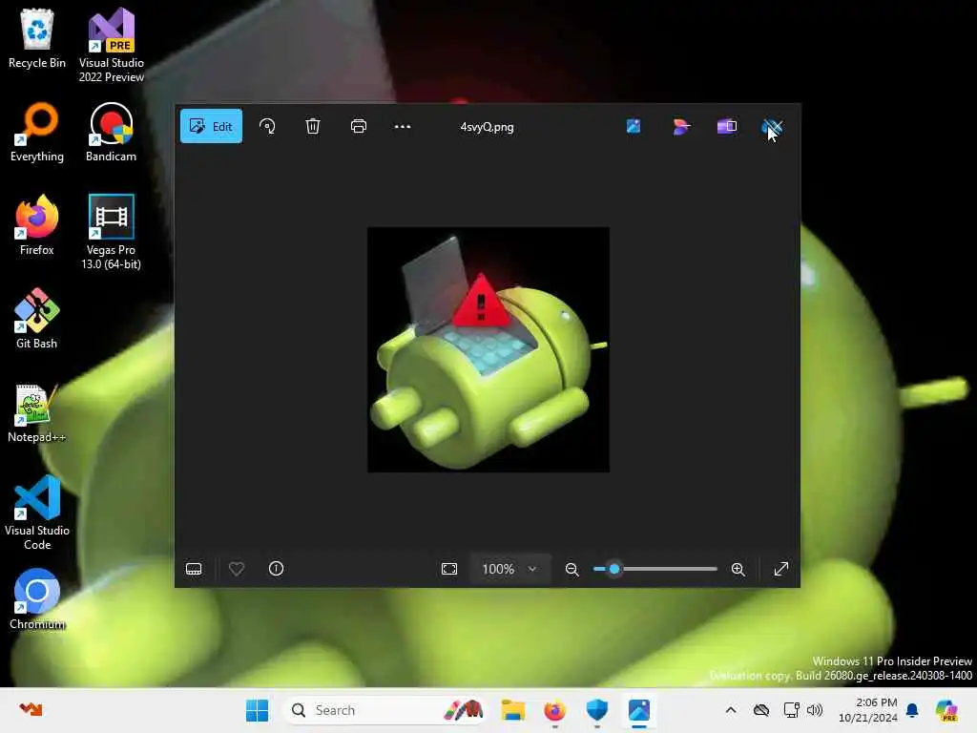Select the Vegas Pro 13.0 desktop shortcut

tap(111, 233)
